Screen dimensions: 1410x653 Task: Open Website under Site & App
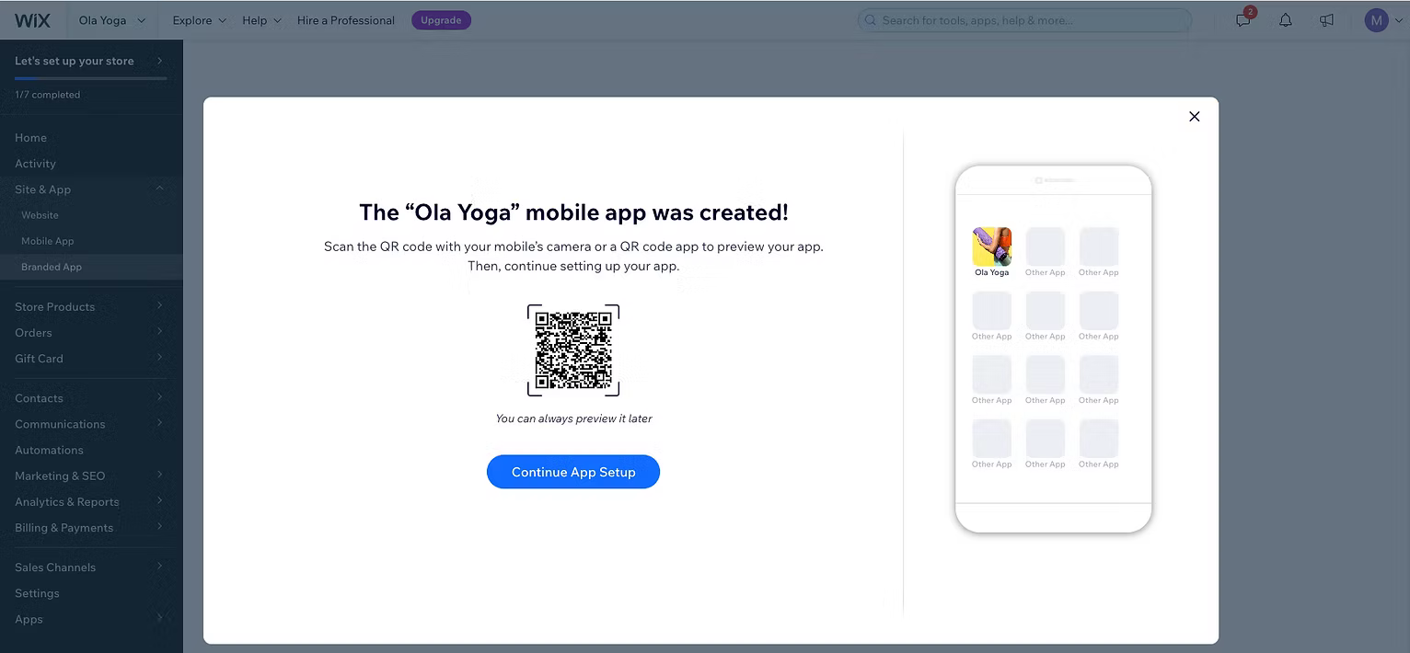point(91,215)
